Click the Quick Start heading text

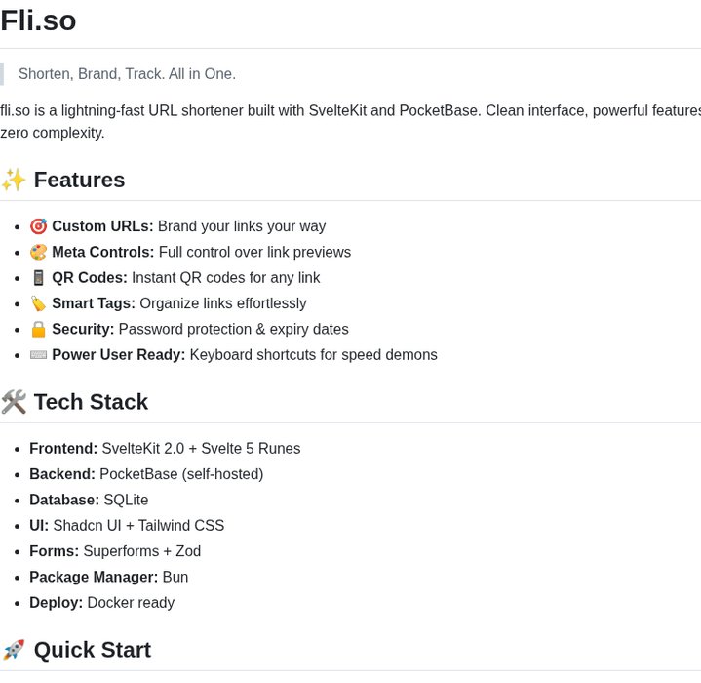click(92, 650)
